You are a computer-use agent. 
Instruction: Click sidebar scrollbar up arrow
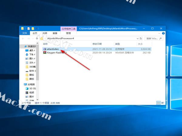pyautogui.click(x=37, y=43)
